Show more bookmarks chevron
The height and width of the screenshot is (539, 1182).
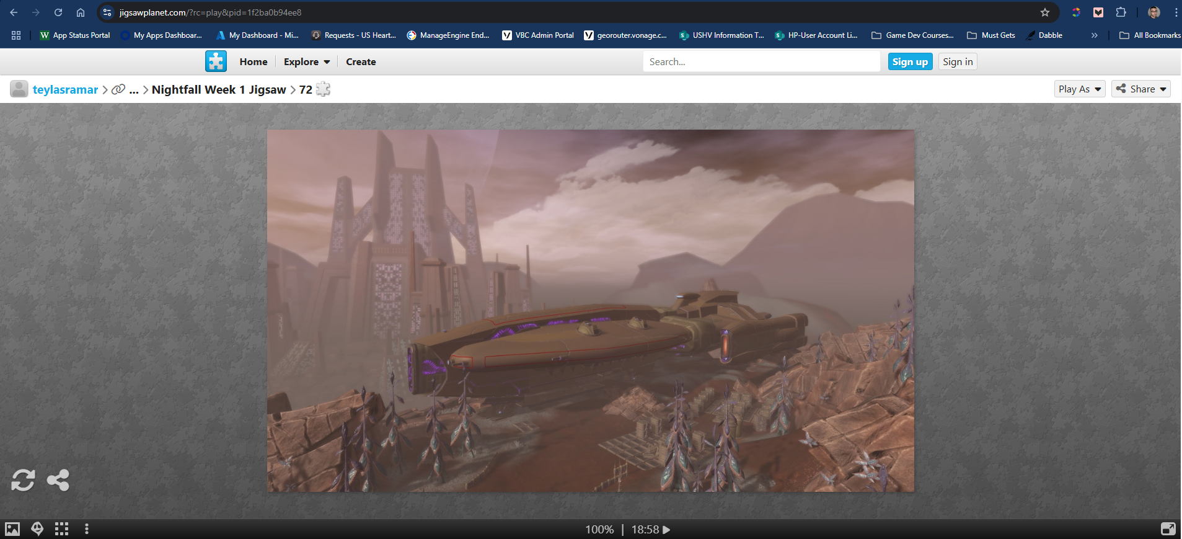click(x=1094, y=35)
